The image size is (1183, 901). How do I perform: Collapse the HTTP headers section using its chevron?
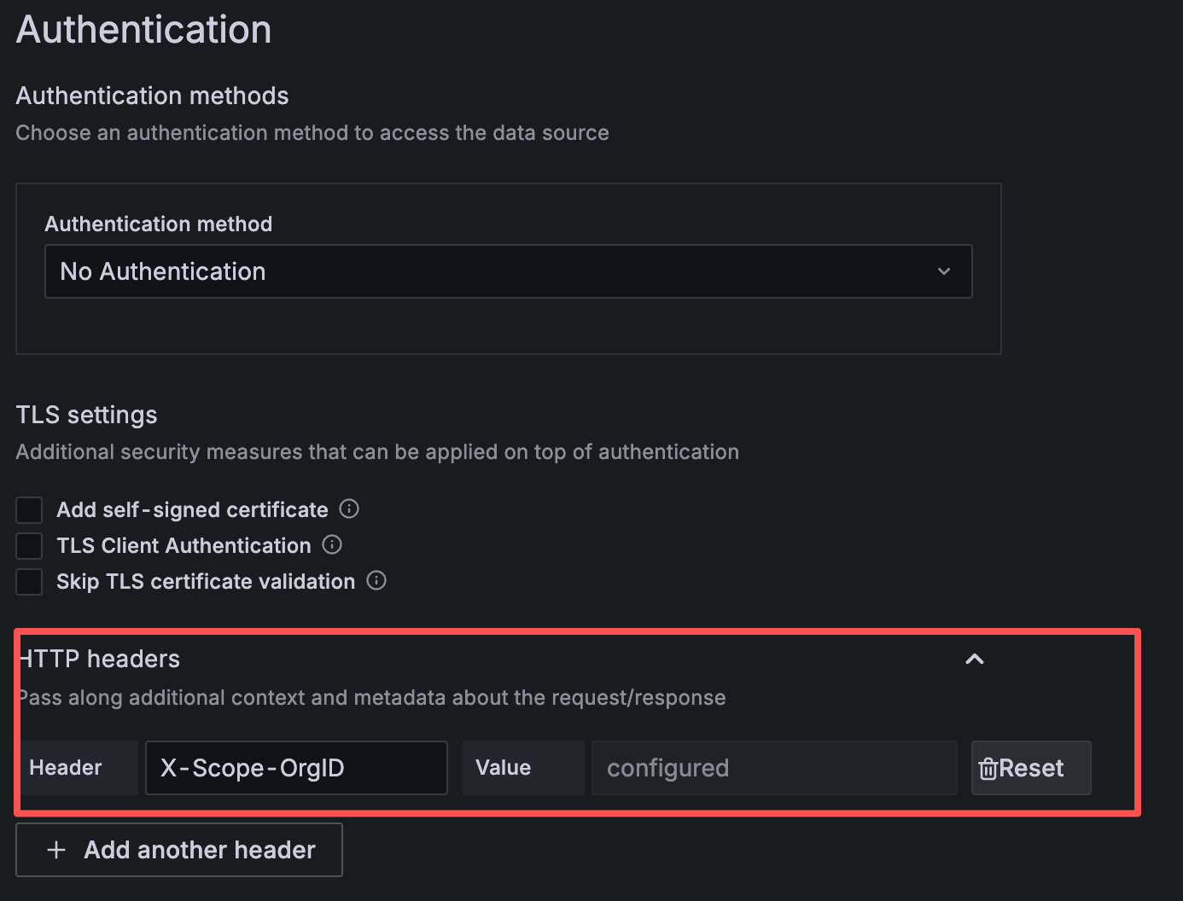(974, 659)
